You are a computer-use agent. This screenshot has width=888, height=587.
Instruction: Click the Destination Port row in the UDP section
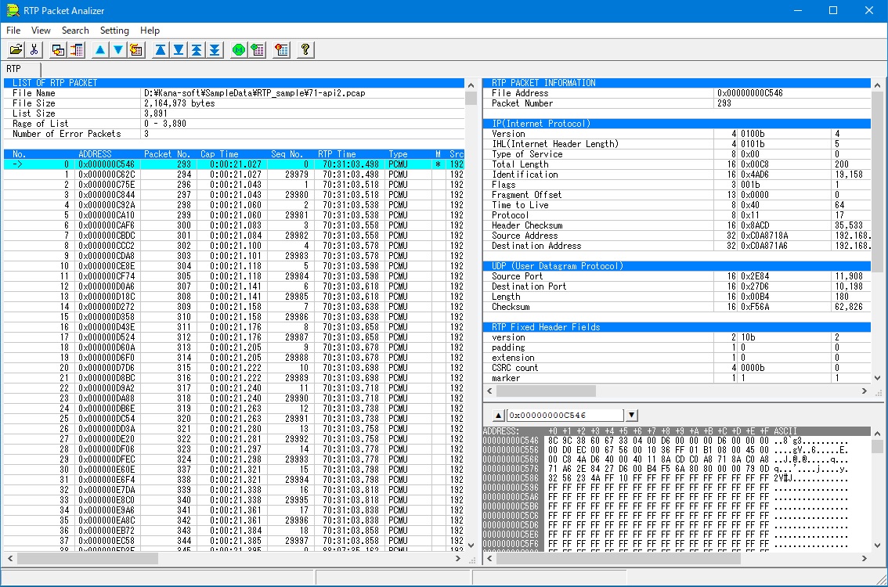pyautogui.click(x=677, y=286)
